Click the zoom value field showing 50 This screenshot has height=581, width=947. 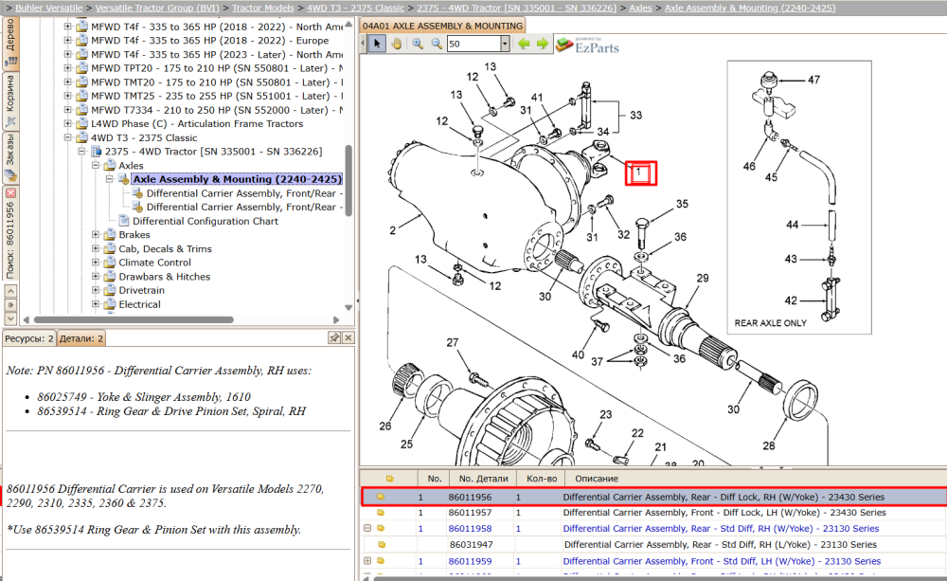point(474,44)
